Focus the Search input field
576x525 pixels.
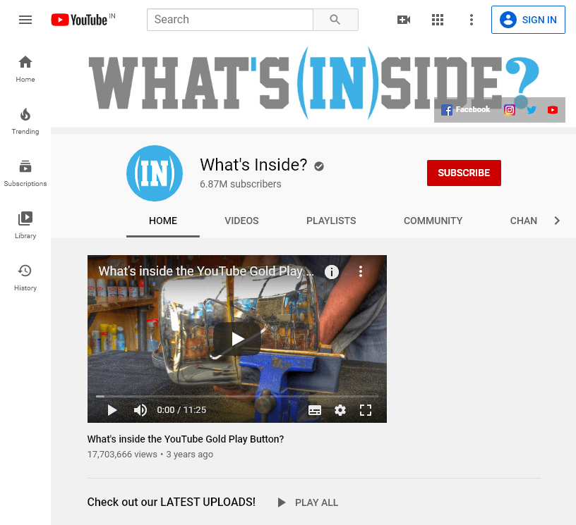[x=230, y=20]
